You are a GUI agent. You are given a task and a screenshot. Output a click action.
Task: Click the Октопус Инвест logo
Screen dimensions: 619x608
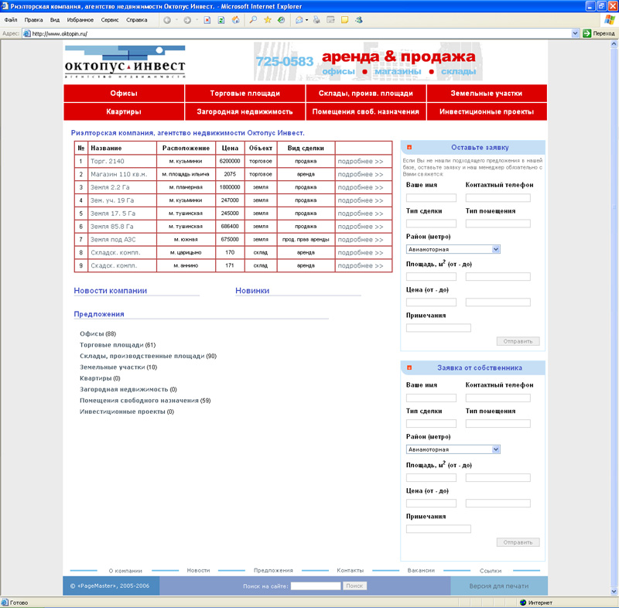coord(125,62)
